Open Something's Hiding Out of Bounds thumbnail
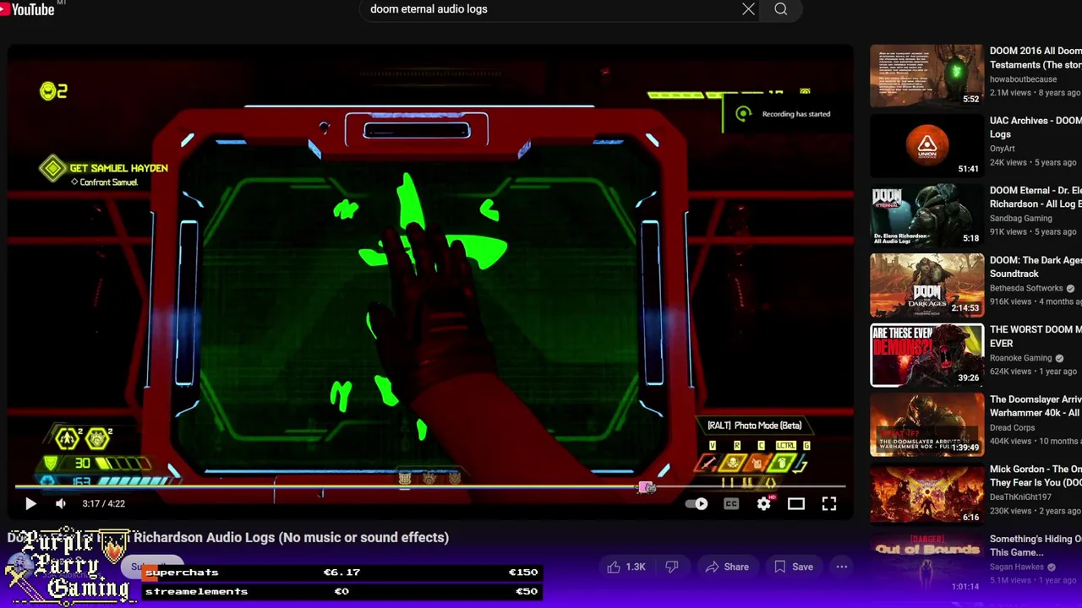The width and height of the screenshot is (1082, 608). pos(926,564)
